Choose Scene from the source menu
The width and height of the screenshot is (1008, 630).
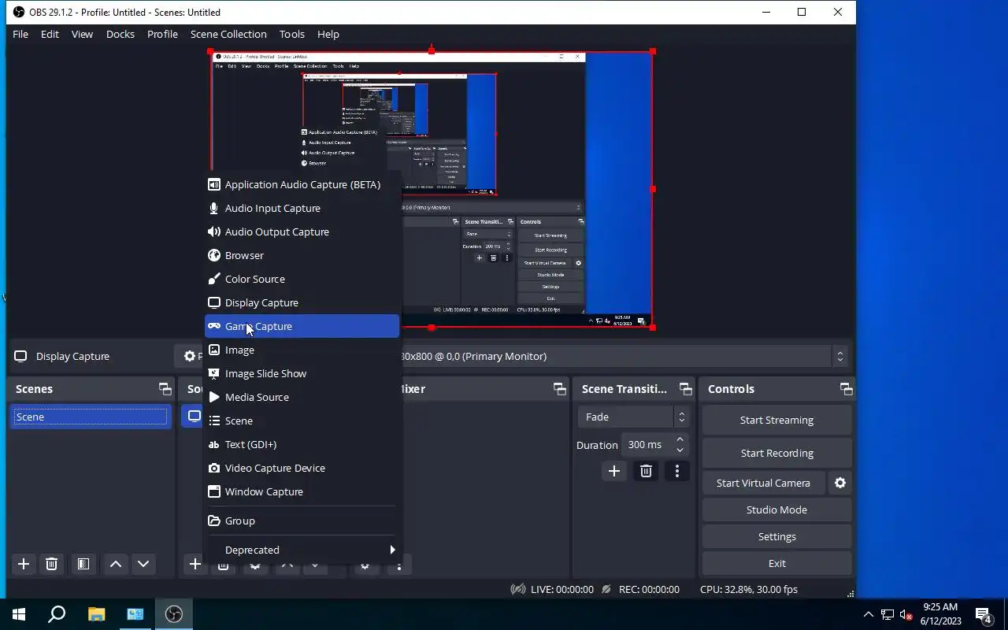pyautogui.click(x=302, y=421)
